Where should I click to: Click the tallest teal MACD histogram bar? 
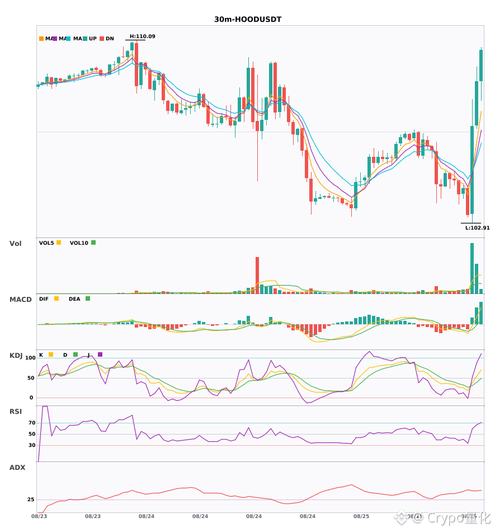(x=481, y=313)
